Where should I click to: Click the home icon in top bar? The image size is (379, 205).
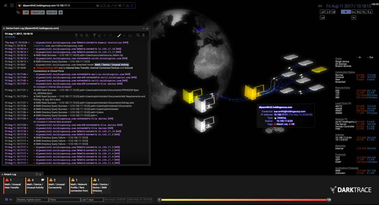(x=5, y=5)
